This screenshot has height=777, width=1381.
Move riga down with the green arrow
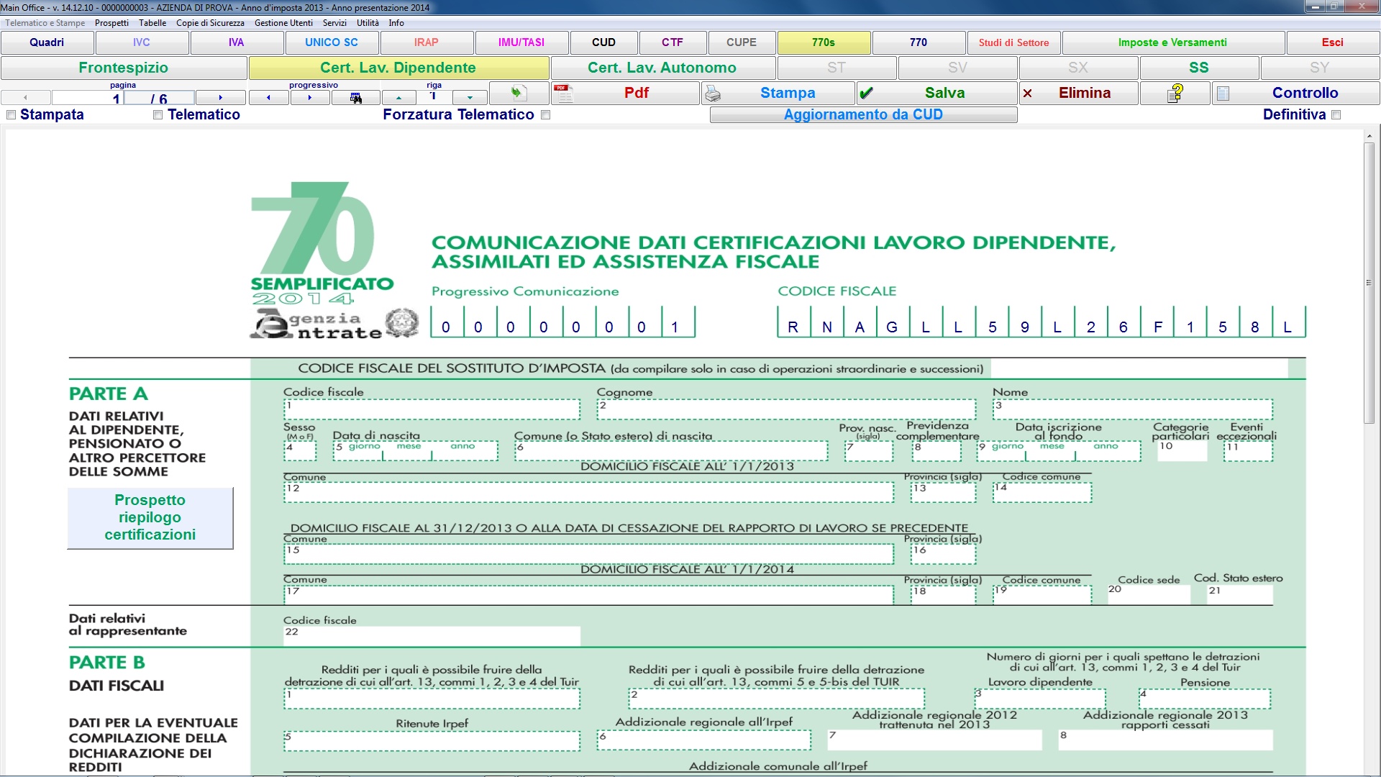[470, 97]
